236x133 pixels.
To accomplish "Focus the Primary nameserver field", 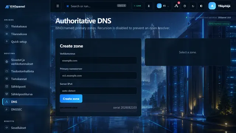I will (98, 76).
